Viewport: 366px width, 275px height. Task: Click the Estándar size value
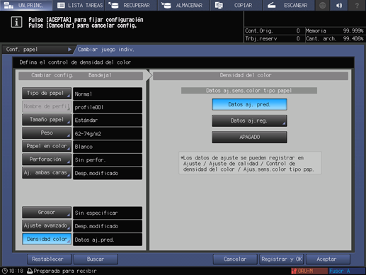tap(108, 120)
